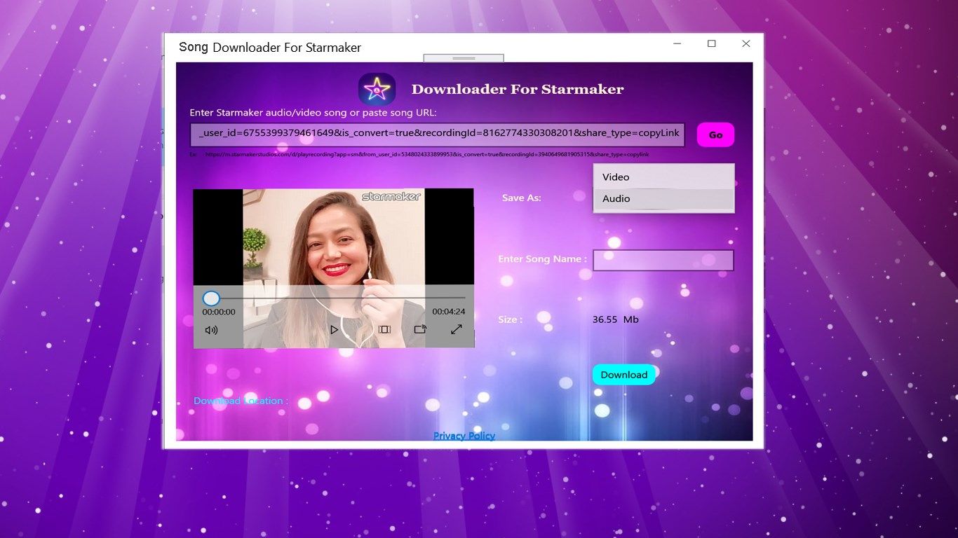
Task: Click the starmaker watermark on video
Action: [391, 197]
